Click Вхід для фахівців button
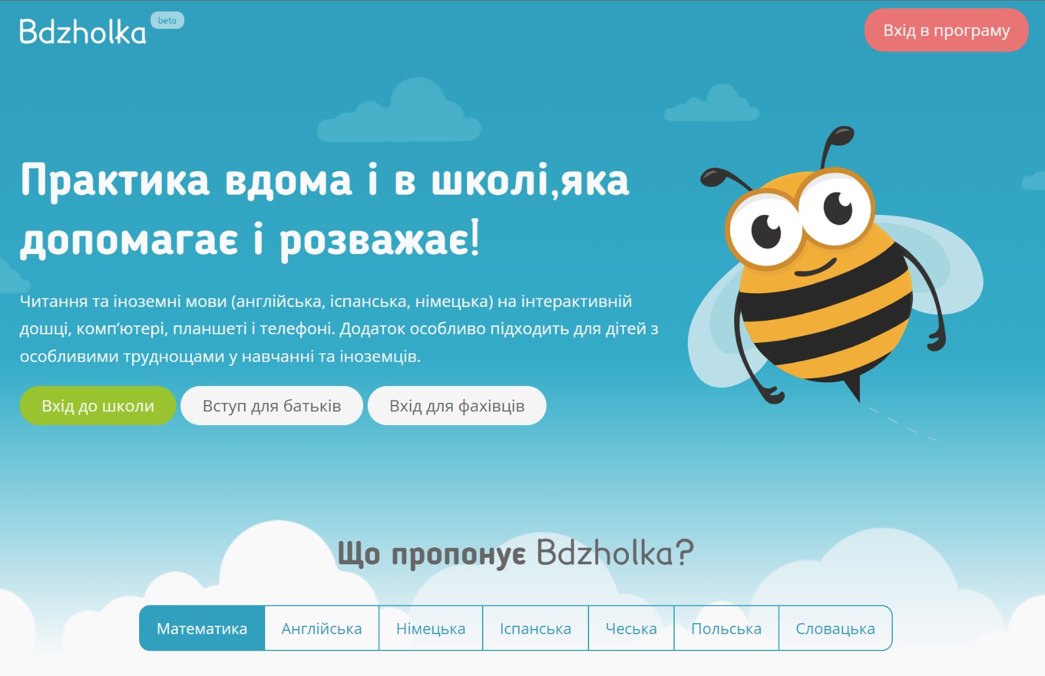This screenshot has width=1045, height=676. click(457, 406)
